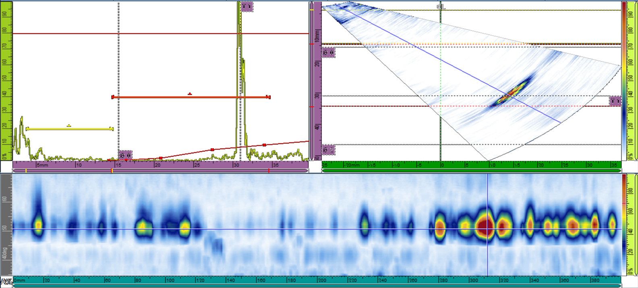Click the T 1 label on A-scan peak
Image resolution: width=638 pixels, height=288 pixels.
(x=247, y=7)
